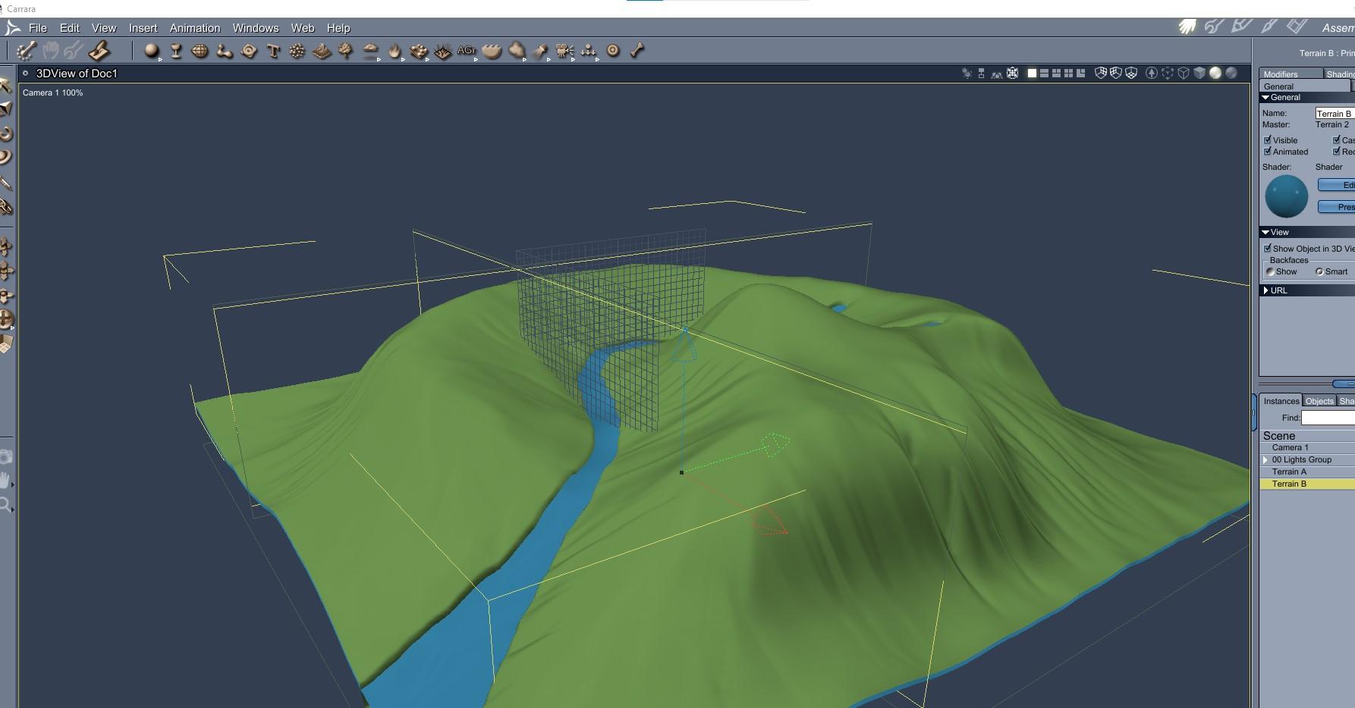Screen dimensions: 1355x708
Task: Insert a sphere primitive from the toolbar
Action: pos(152,51)
